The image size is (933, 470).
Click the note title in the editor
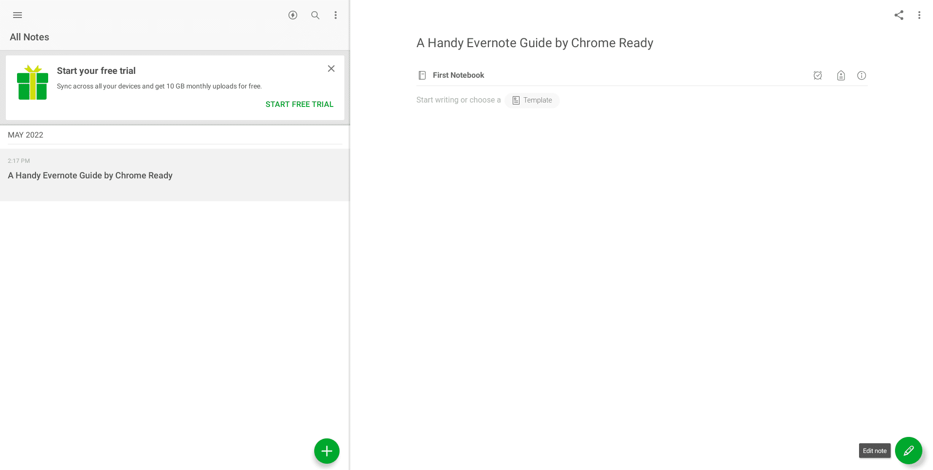coord(535,43)
